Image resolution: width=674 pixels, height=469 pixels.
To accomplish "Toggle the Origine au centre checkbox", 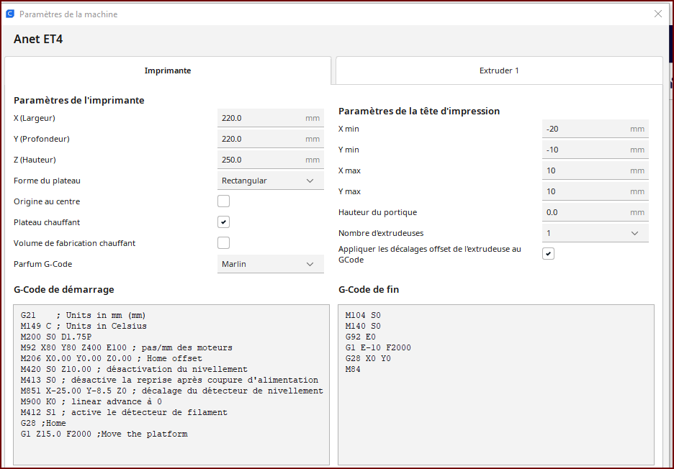I will 223,201.
